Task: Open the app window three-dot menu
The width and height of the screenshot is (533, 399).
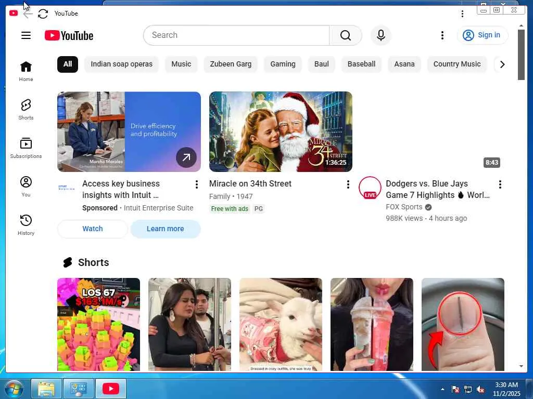Action: click(462, 14)
